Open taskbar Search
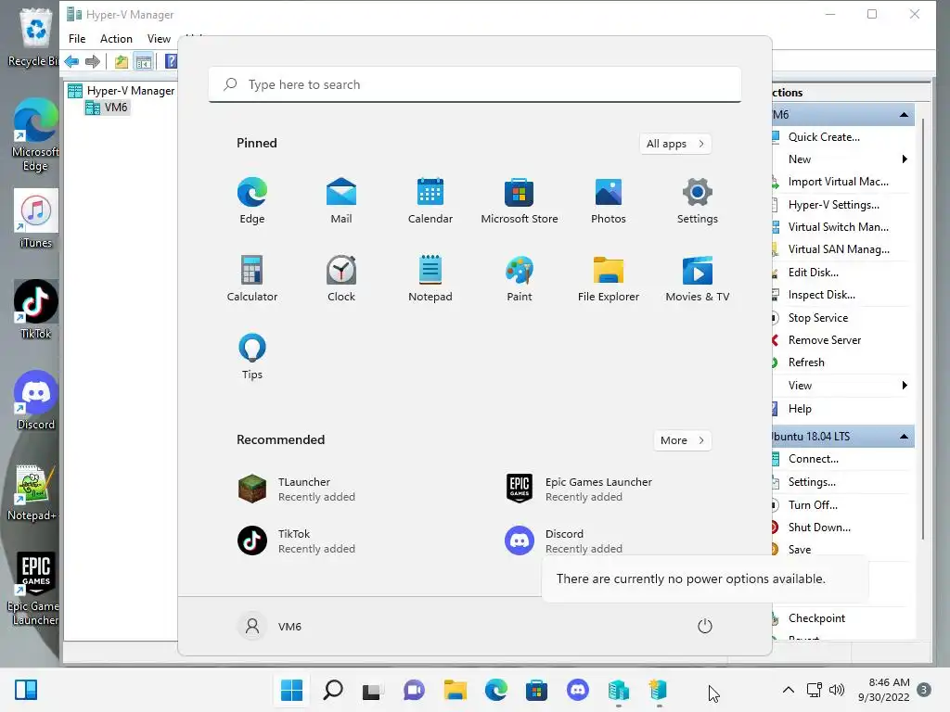 pyautogui.click(x=333, y=690)
